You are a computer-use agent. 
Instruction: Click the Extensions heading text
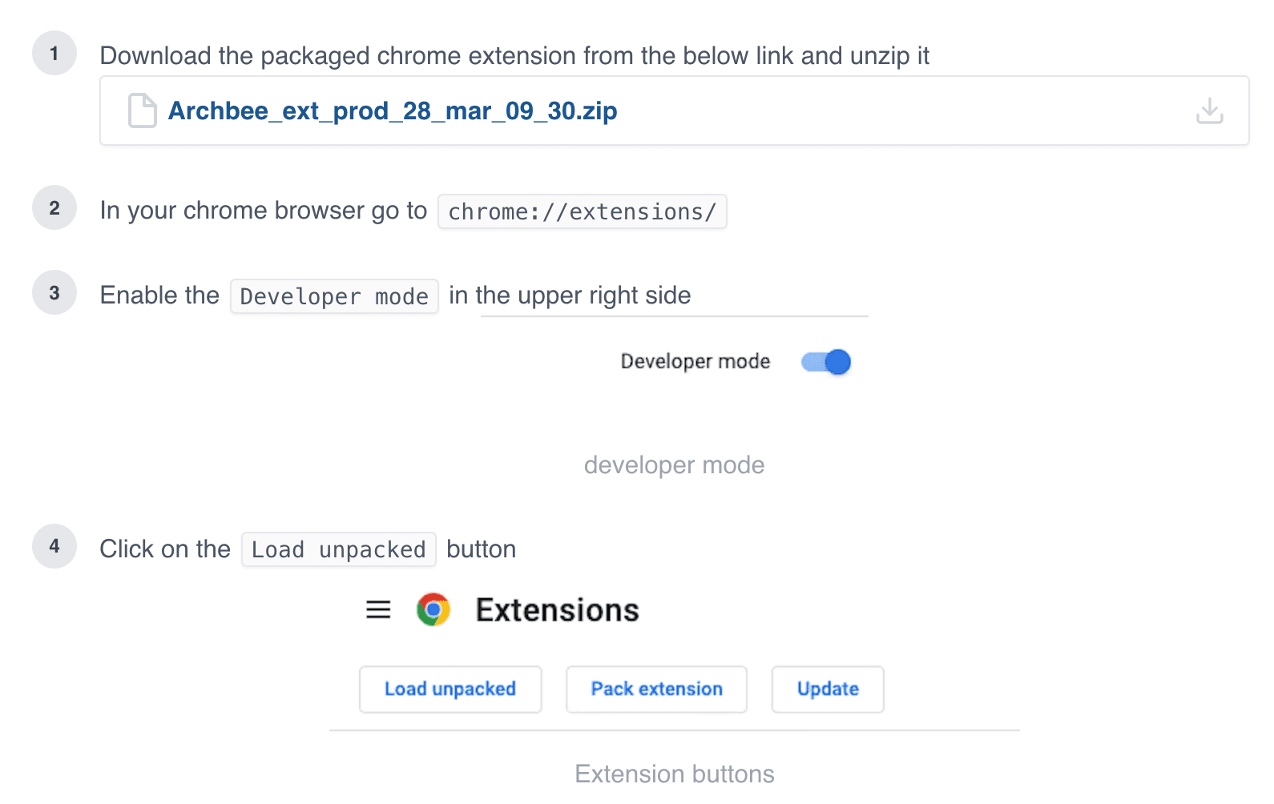coord(558,610)
